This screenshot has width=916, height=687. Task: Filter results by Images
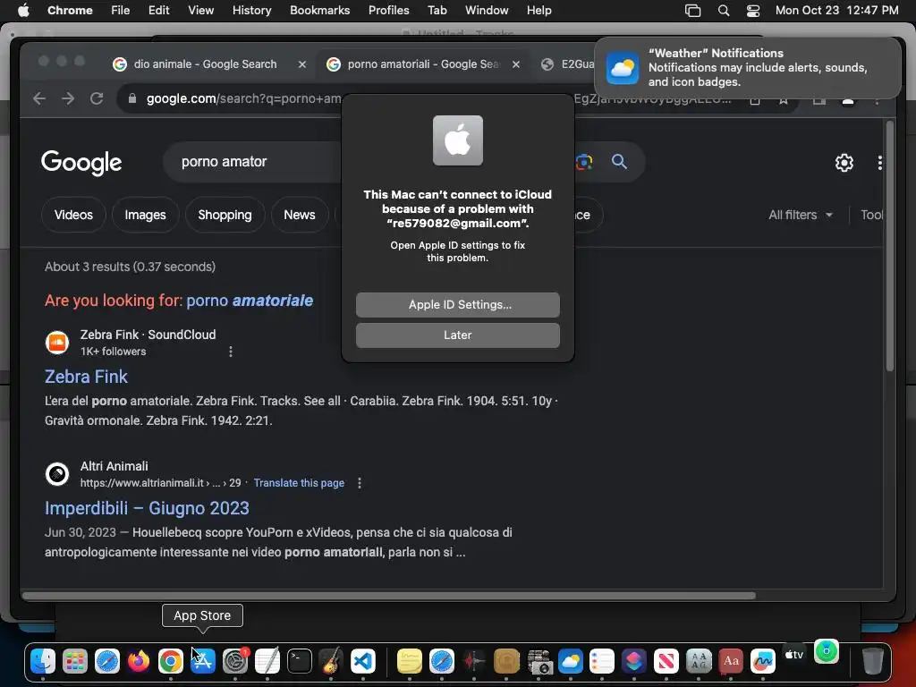[145, 215]
